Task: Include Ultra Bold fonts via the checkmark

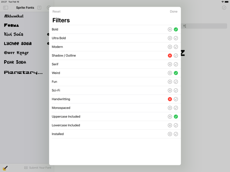Action: [176, 38]
